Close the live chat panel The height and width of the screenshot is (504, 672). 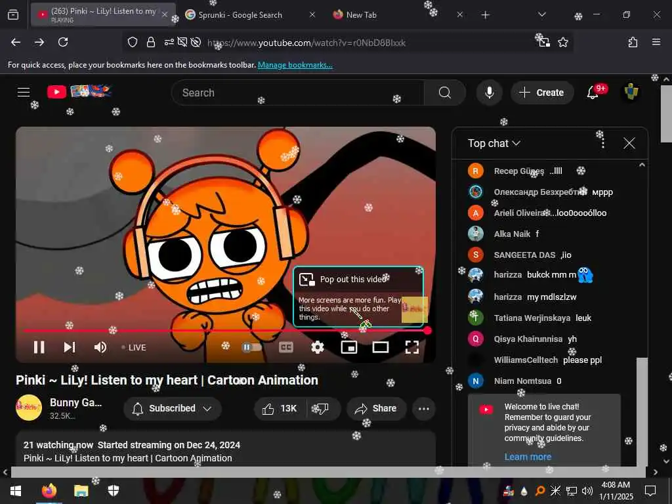pyautogui.click(x=629, y=143)
